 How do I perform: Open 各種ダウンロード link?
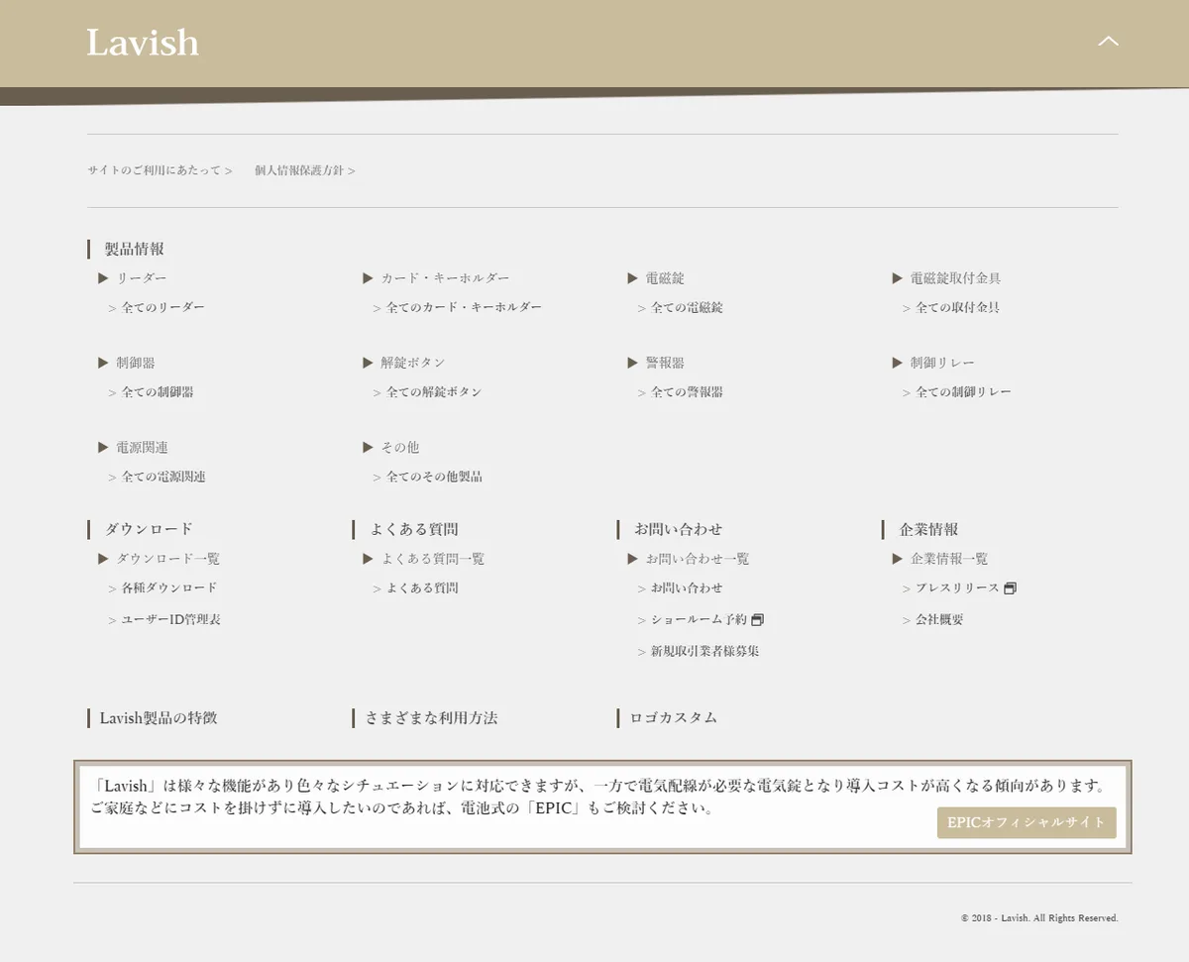point(168,588)
